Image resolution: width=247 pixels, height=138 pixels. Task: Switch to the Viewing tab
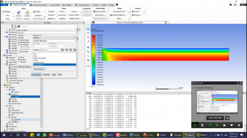(x=96, y=5)
